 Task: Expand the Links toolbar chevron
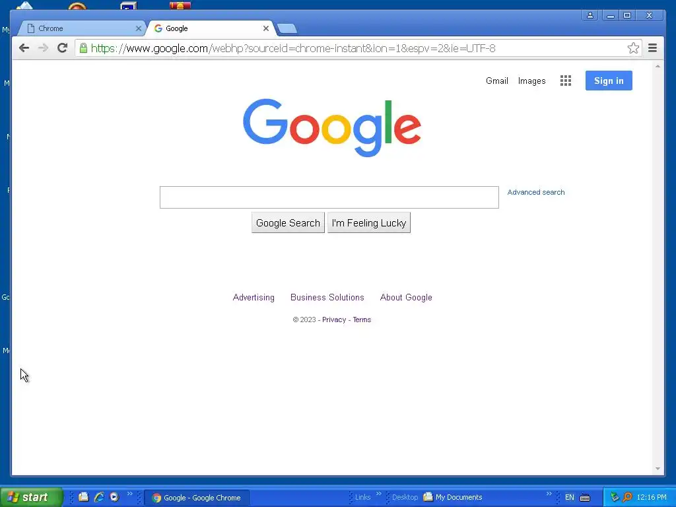click(378, 494)
